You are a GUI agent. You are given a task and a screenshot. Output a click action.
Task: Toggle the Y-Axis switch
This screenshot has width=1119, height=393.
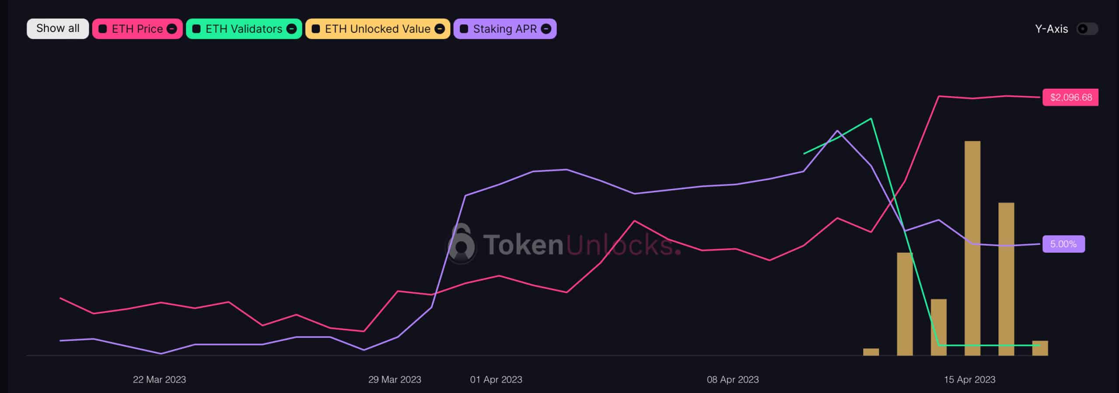pos(1087,29)
